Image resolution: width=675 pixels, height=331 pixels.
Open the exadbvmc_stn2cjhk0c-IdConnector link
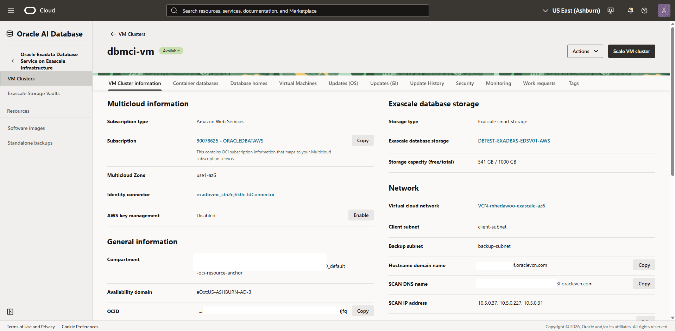point(235,194)
